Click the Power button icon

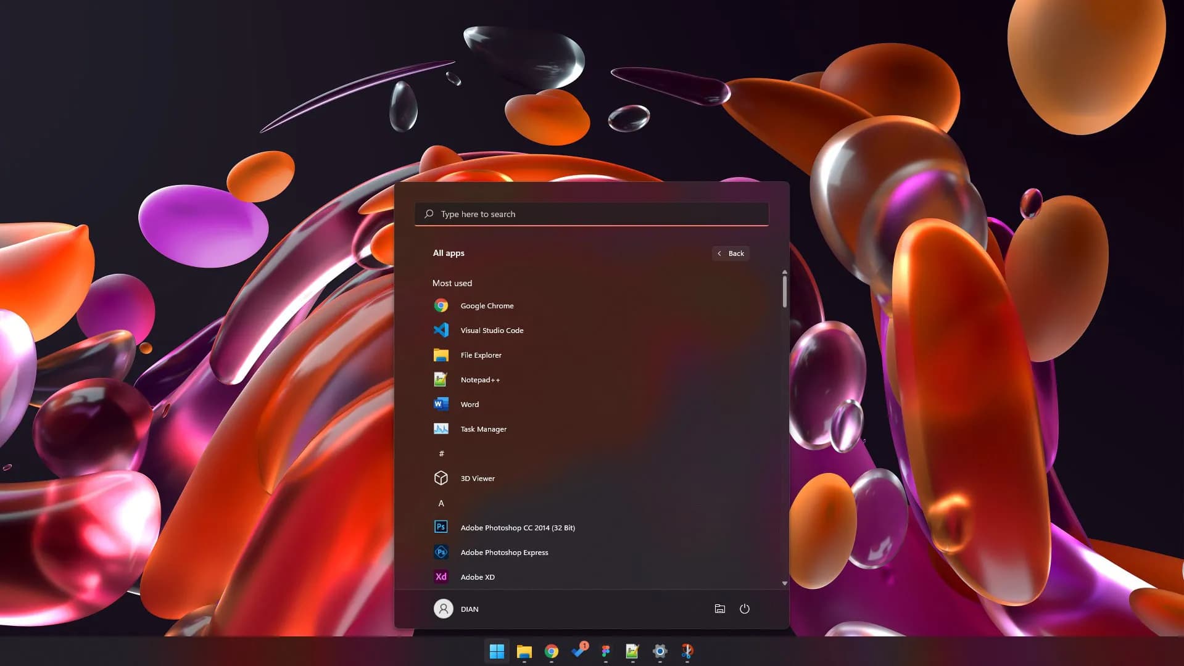click(744, 609)
